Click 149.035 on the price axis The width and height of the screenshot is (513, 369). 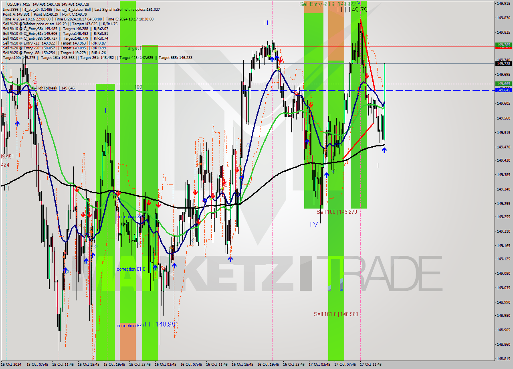point(503,288)
